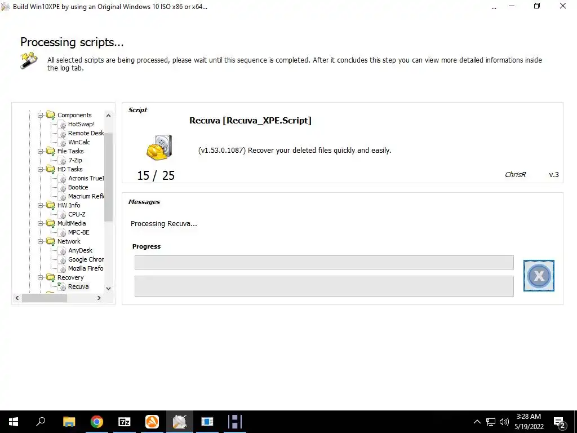
Task: Collapse the File Tasks folder node
Action: coord(40,151)
